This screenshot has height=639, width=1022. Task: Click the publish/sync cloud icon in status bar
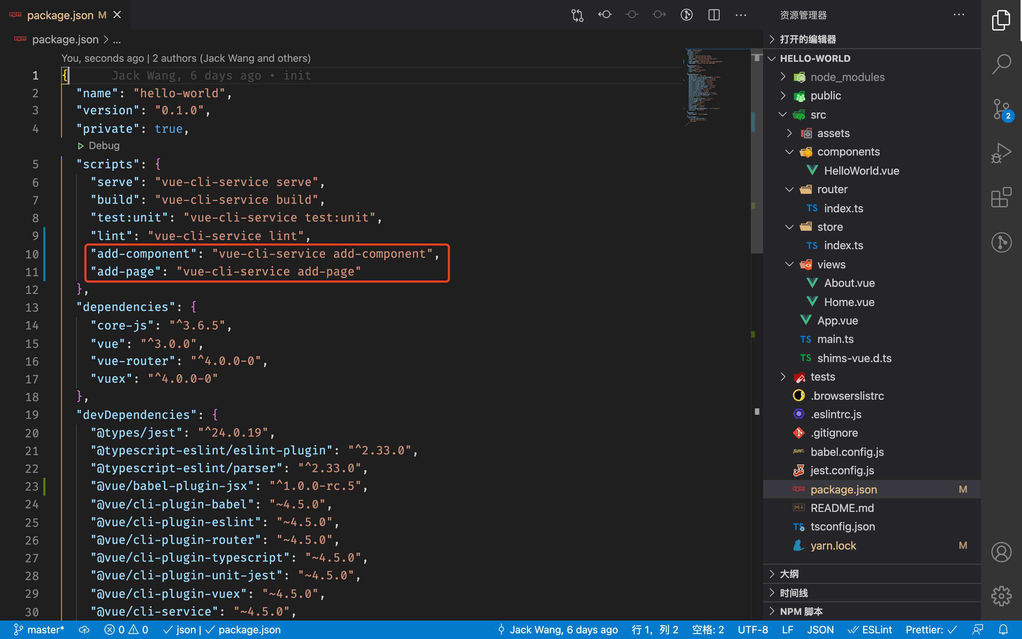coord(84,630)
